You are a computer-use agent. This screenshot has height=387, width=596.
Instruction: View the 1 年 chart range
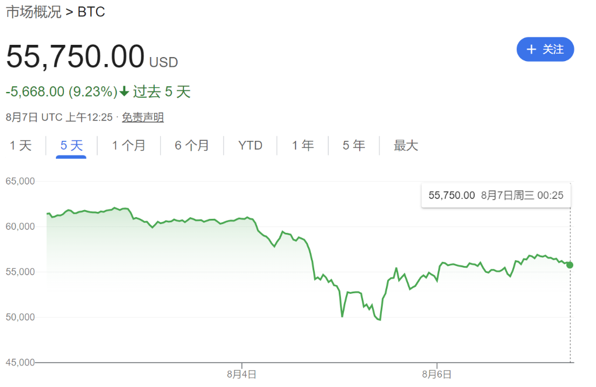303,145
